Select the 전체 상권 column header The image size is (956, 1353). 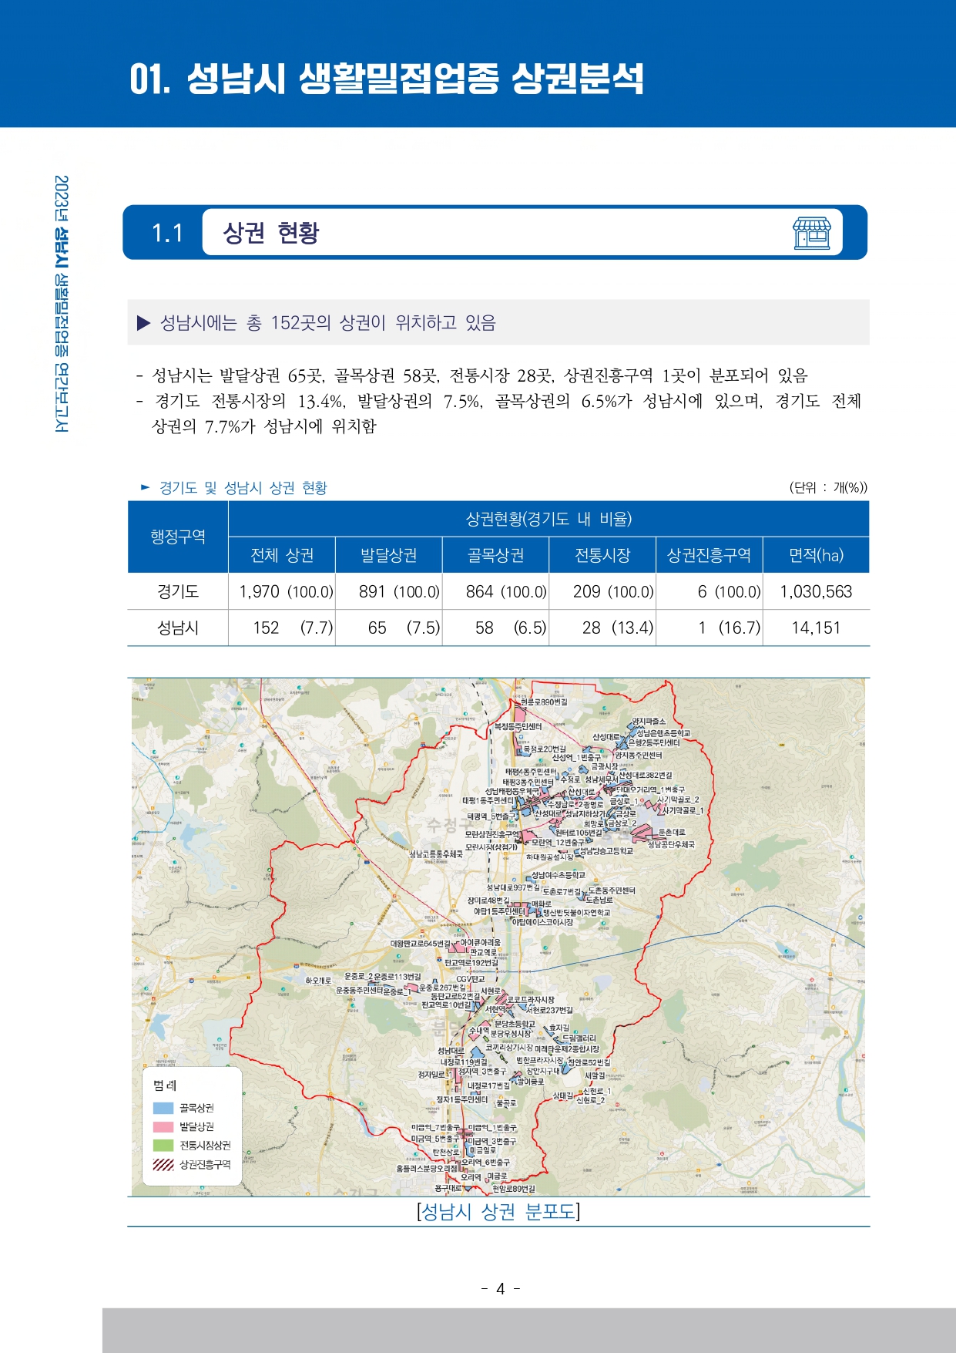click(x=282, y=555)
